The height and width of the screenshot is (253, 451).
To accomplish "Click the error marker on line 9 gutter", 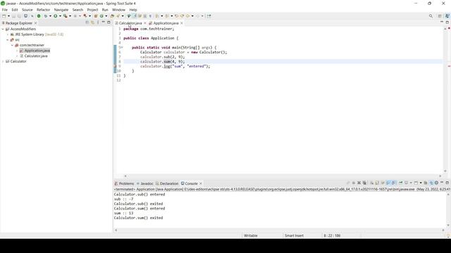I will click(116, 66).
